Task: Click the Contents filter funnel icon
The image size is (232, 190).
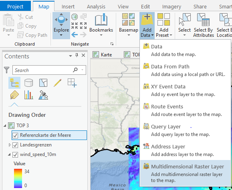Action: click(6, 70)
